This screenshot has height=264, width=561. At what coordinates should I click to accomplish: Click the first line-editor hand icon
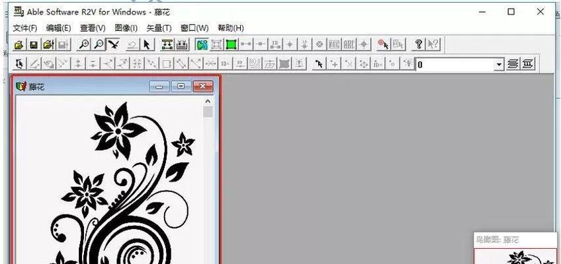[20, 64]
